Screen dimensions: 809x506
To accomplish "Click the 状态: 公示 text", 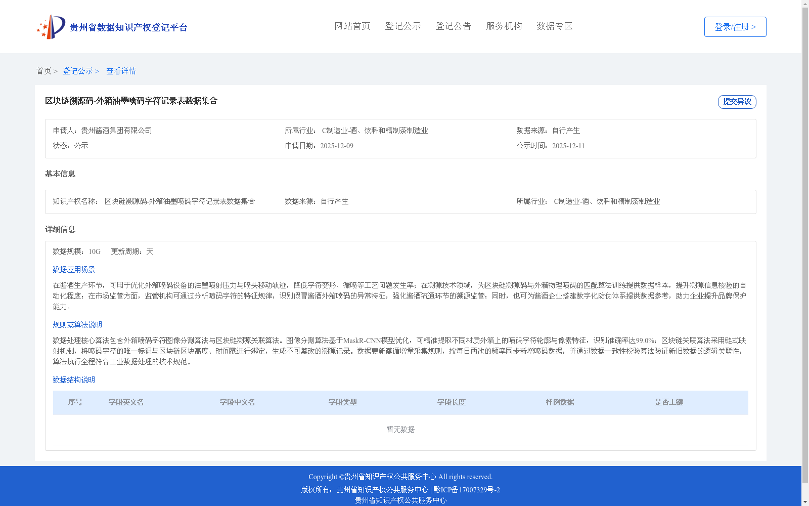I will [x=71, y=146].
